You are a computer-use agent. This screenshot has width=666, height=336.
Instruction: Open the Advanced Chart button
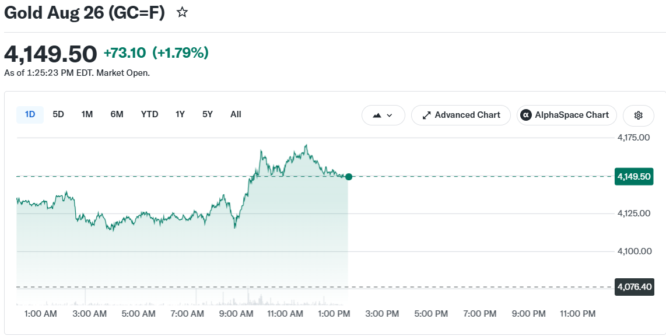pos(461,115)
